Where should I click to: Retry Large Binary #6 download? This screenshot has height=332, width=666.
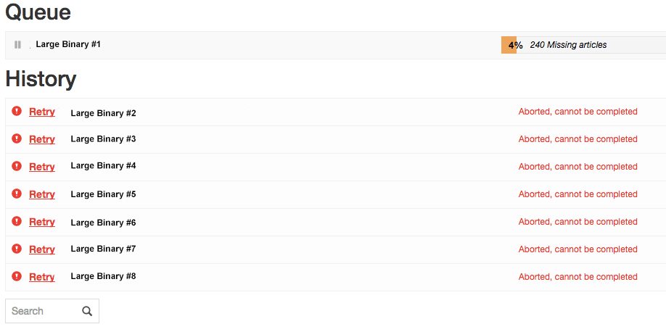coord(41,222)
